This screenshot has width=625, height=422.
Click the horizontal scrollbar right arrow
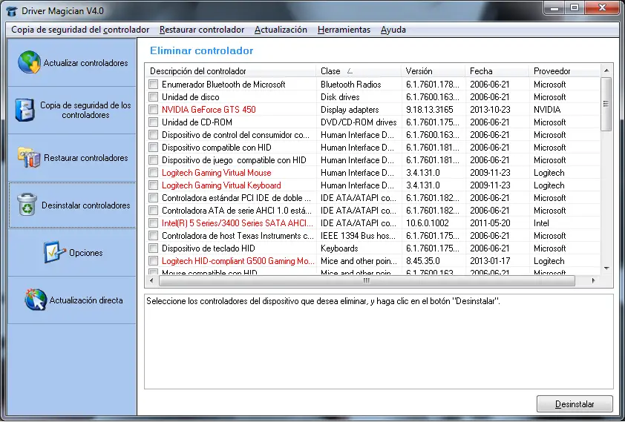[594, 280]
